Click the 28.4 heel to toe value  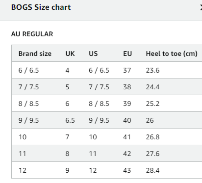click(x=152, y=170)
